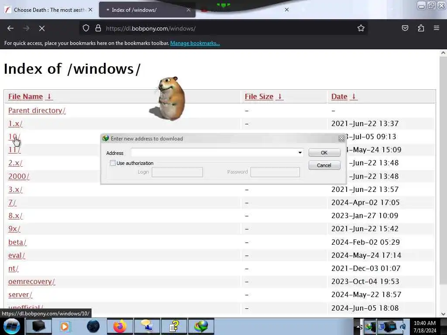Click the date text 2024-Apr-02 17:05
The width and height of the screenshot is (447, 335).
[365, 202]
